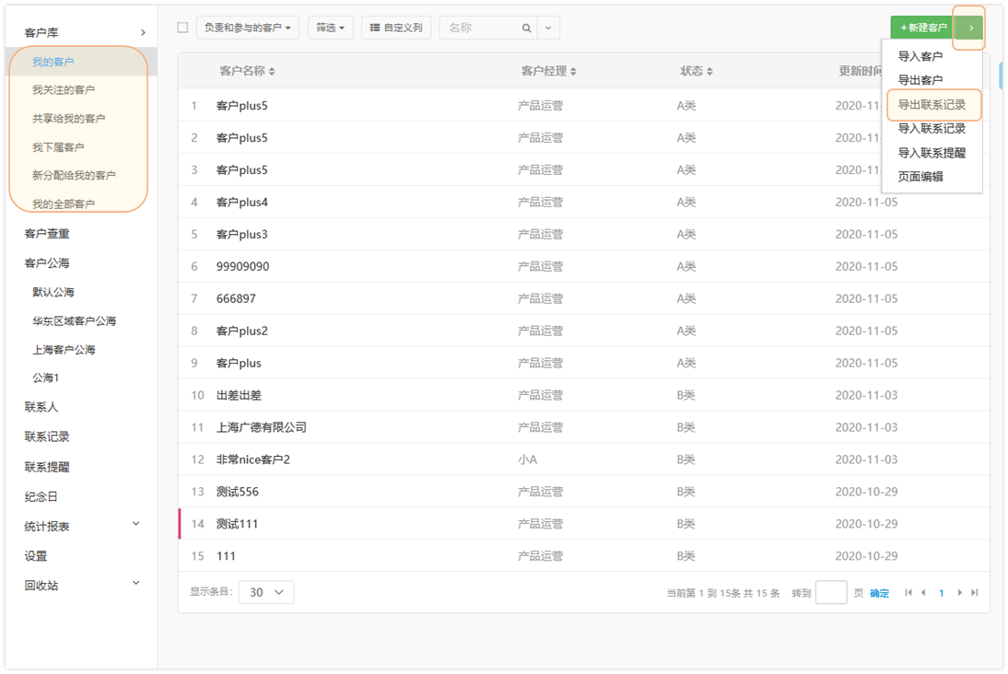Focus the 转到 page number field
The height and width of the screenshot is (674, 1008).
coord(831,592)
